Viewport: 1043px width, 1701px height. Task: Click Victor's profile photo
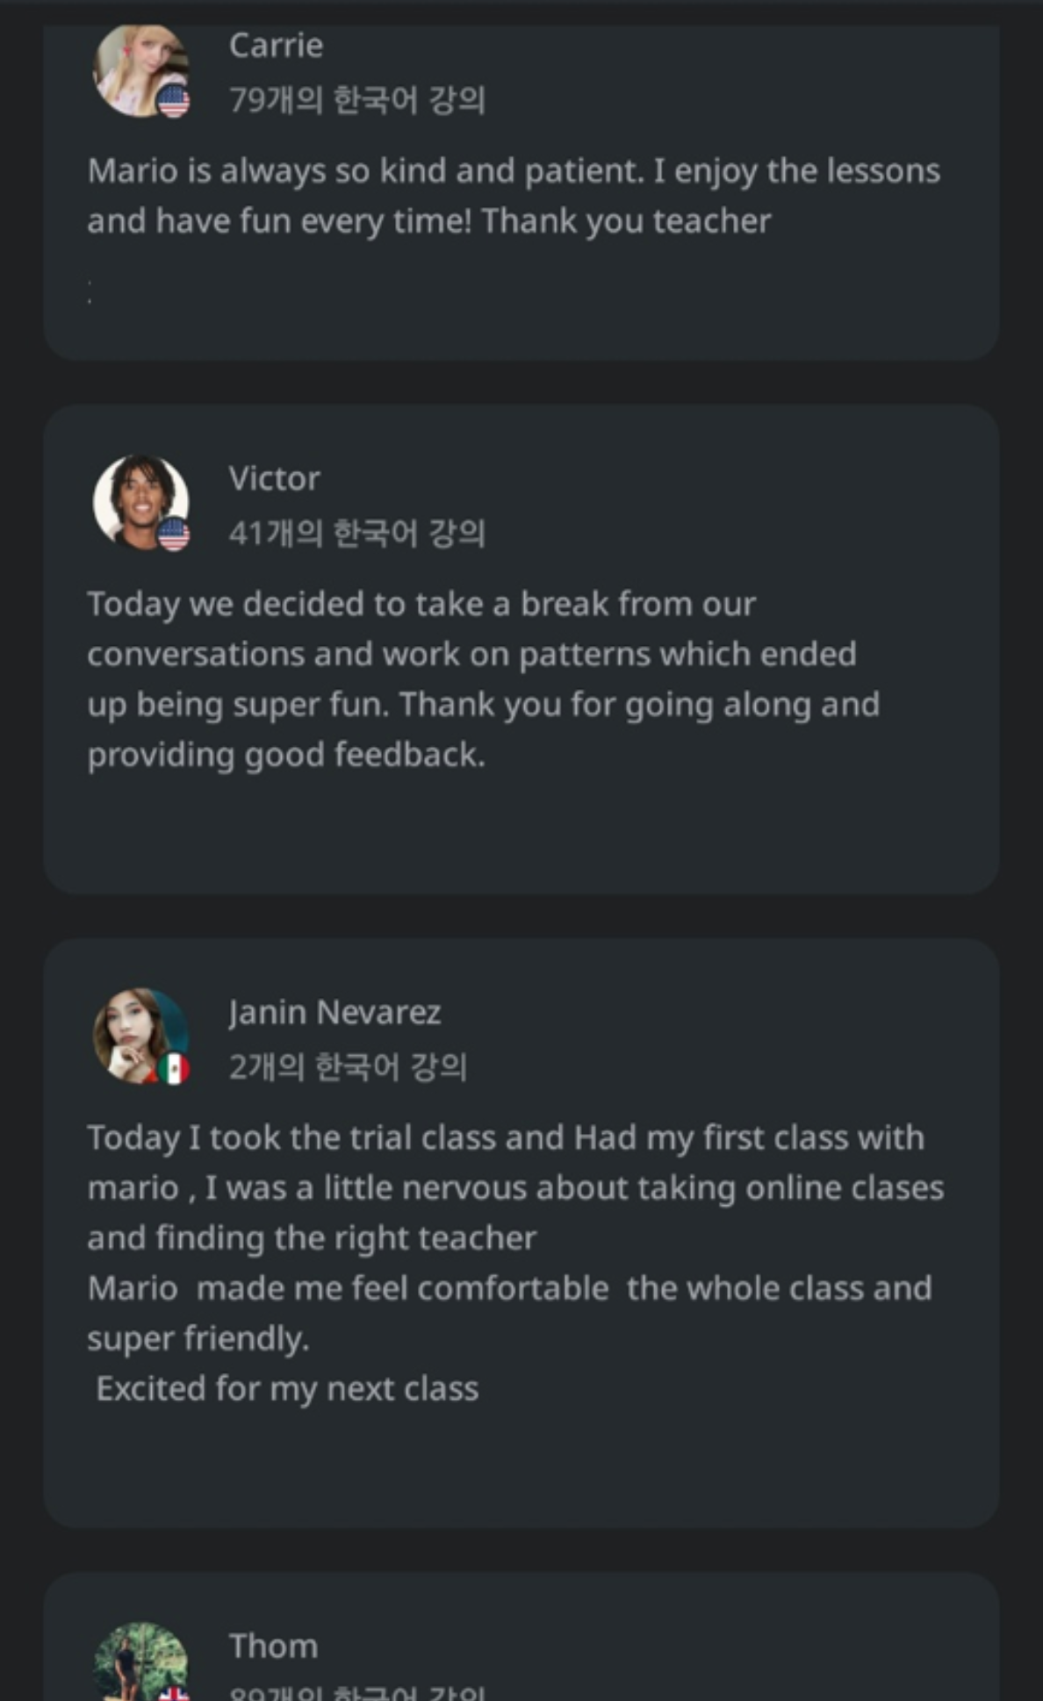point(140,501)
